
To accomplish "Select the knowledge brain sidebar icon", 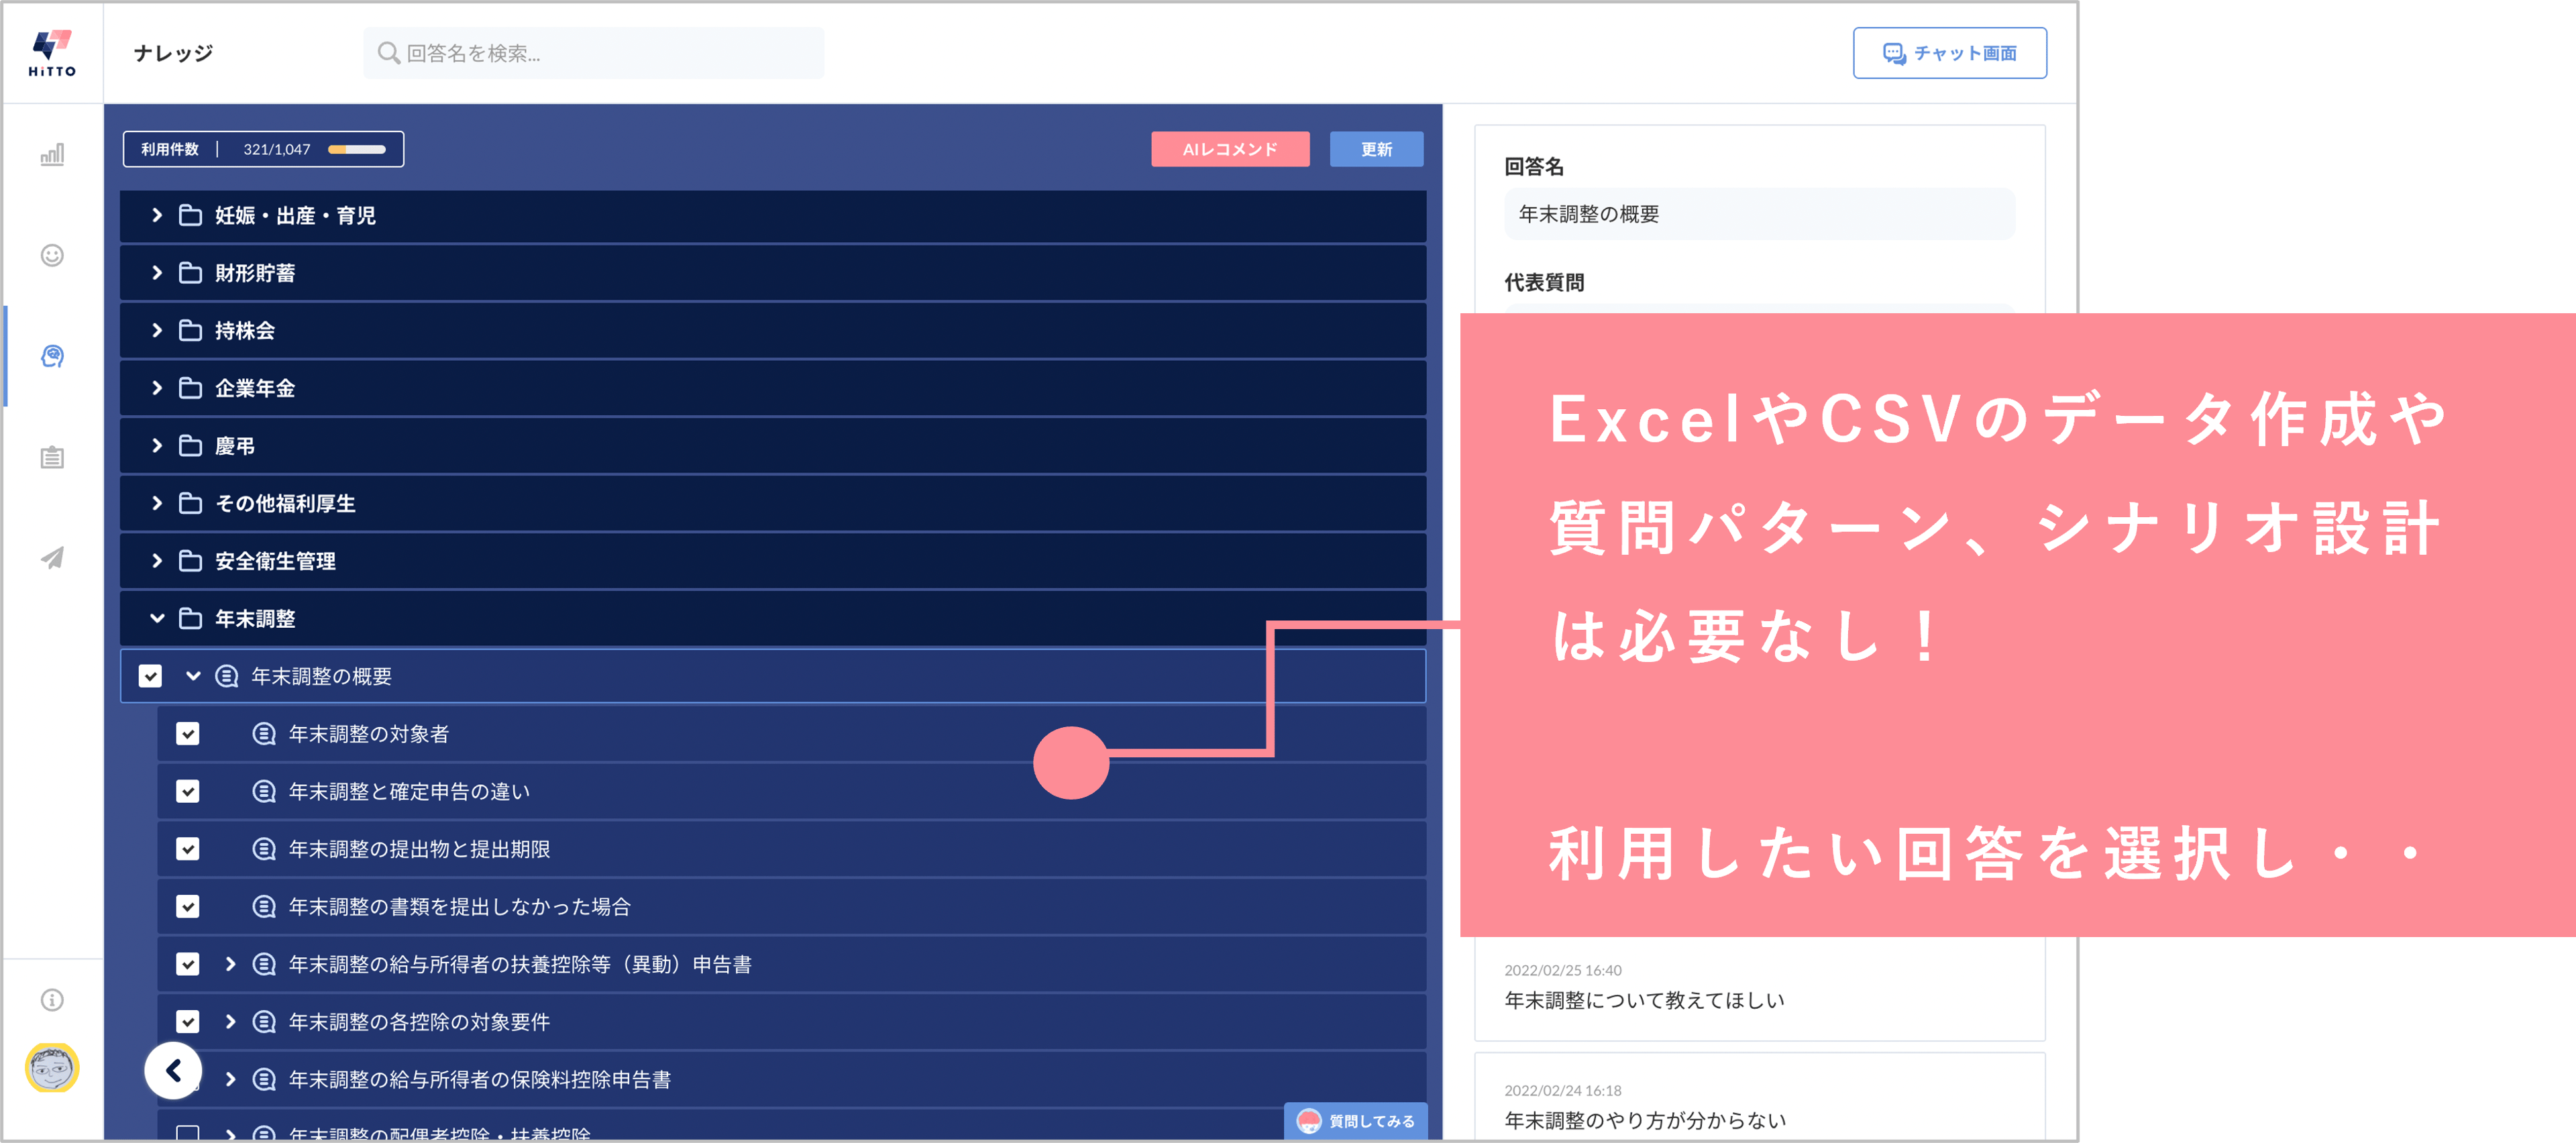I will (x=52, y=356).
